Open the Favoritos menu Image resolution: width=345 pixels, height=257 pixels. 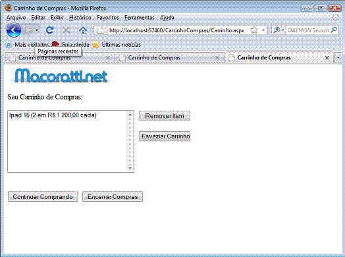(x=108, y=18)
